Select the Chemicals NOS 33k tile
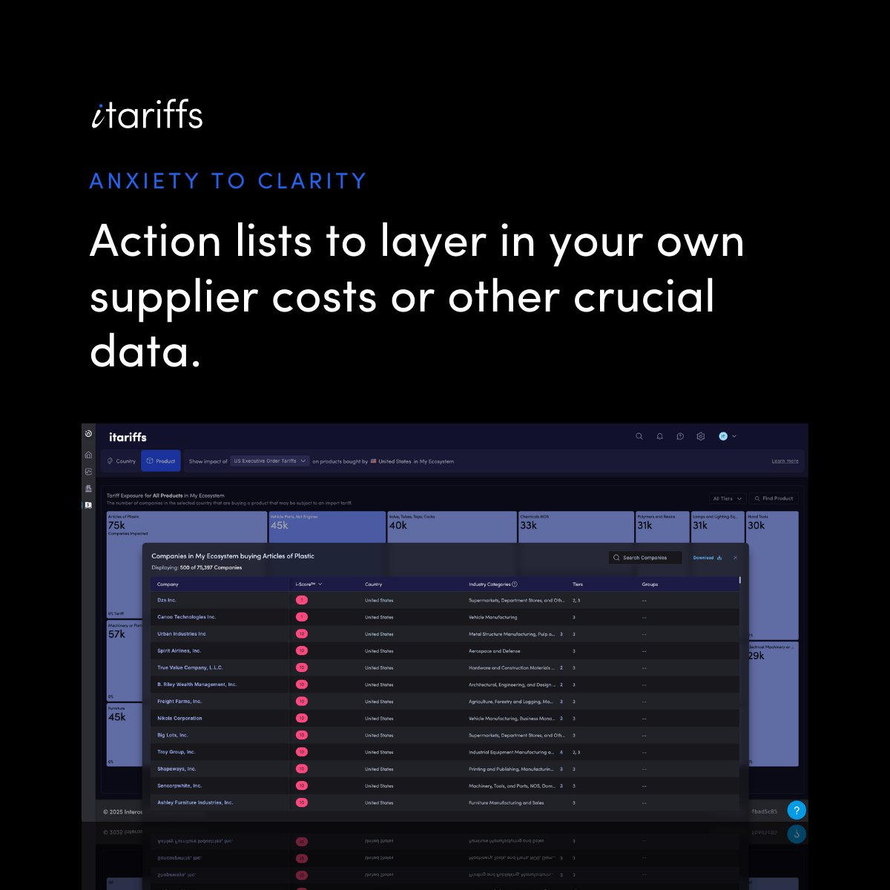 click(576, 528)
